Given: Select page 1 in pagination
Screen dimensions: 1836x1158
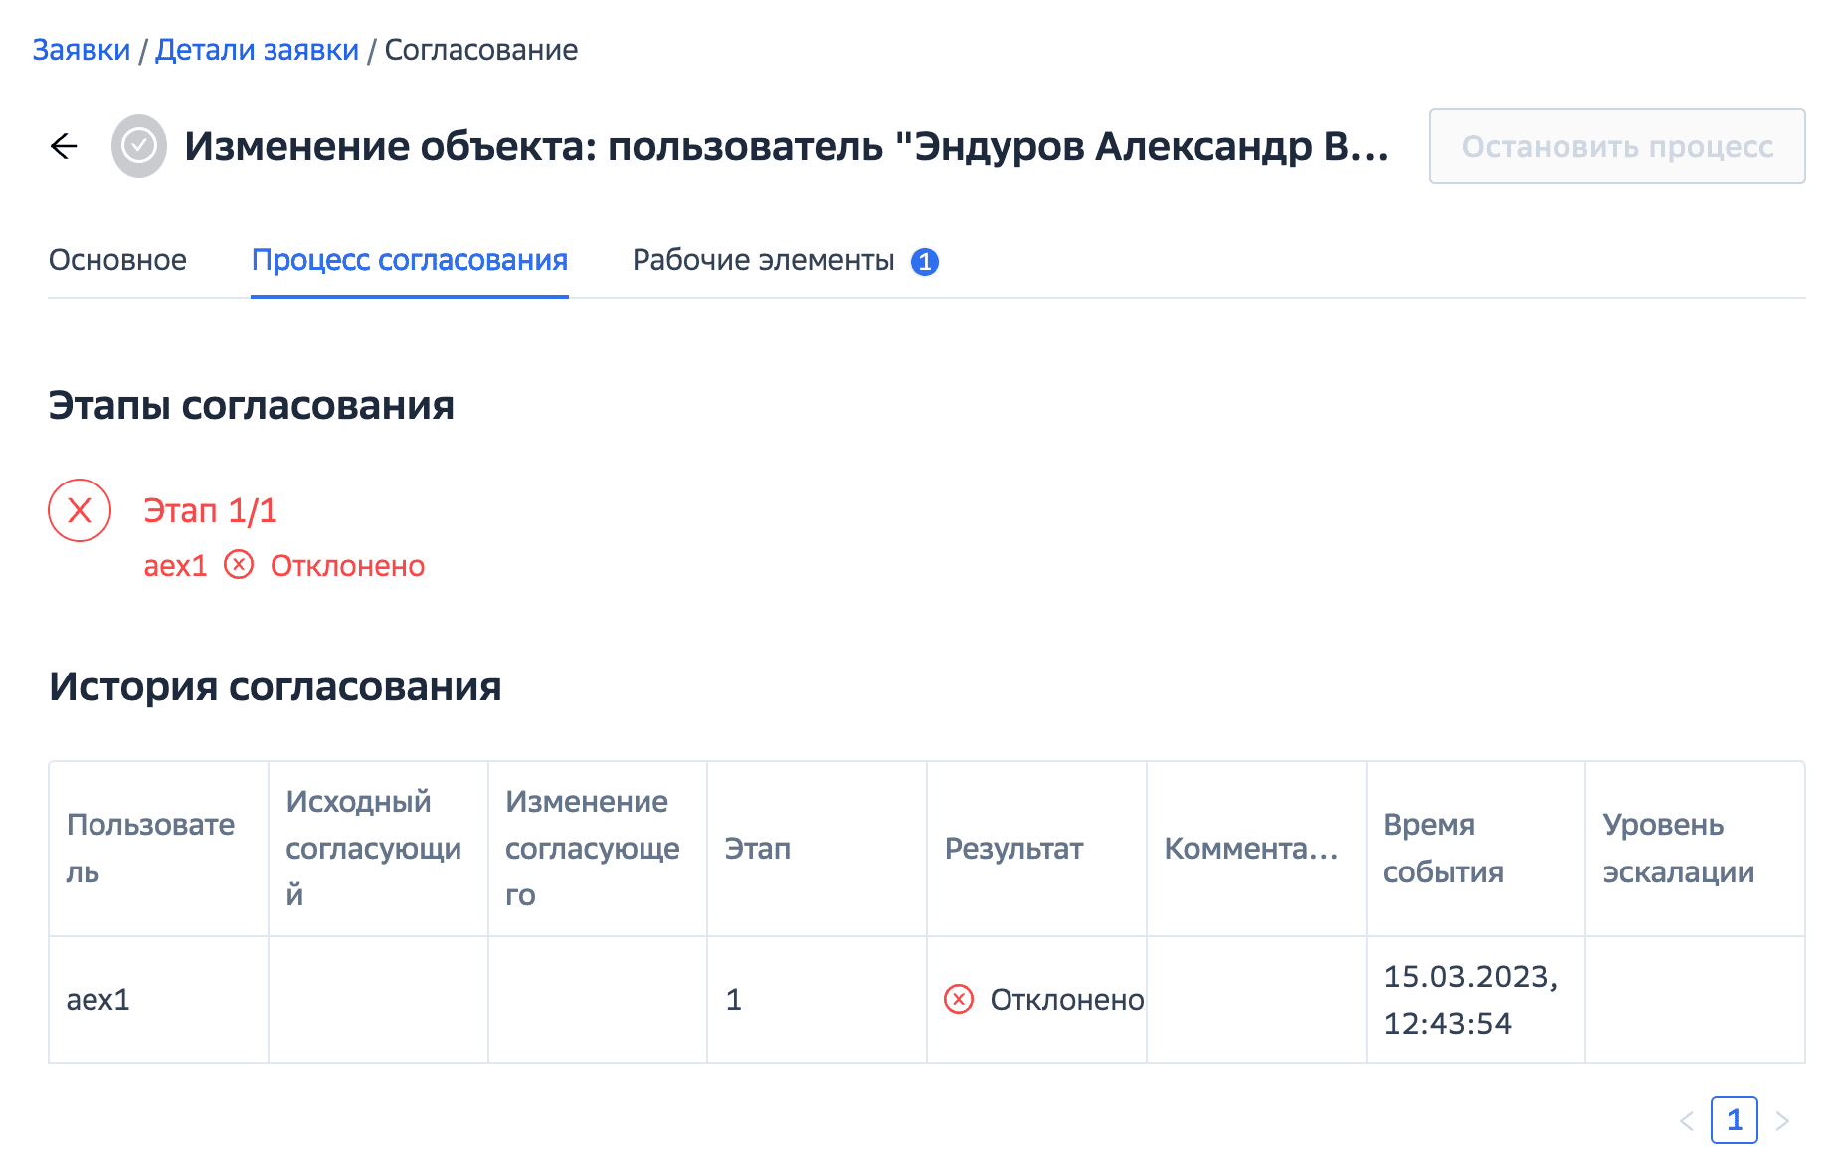Looking at the screenshot, I should [1735, 1120].
